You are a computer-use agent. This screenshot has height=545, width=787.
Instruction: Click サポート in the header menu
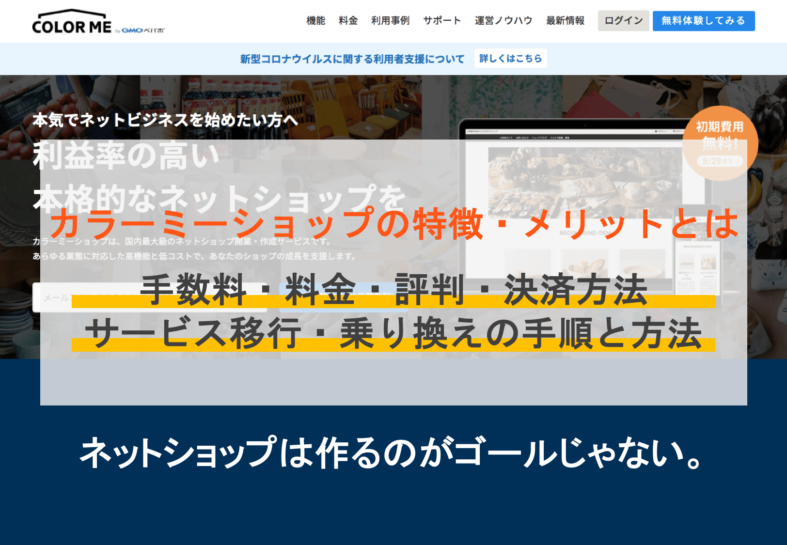pyautogui.click(x=441, y=21)
